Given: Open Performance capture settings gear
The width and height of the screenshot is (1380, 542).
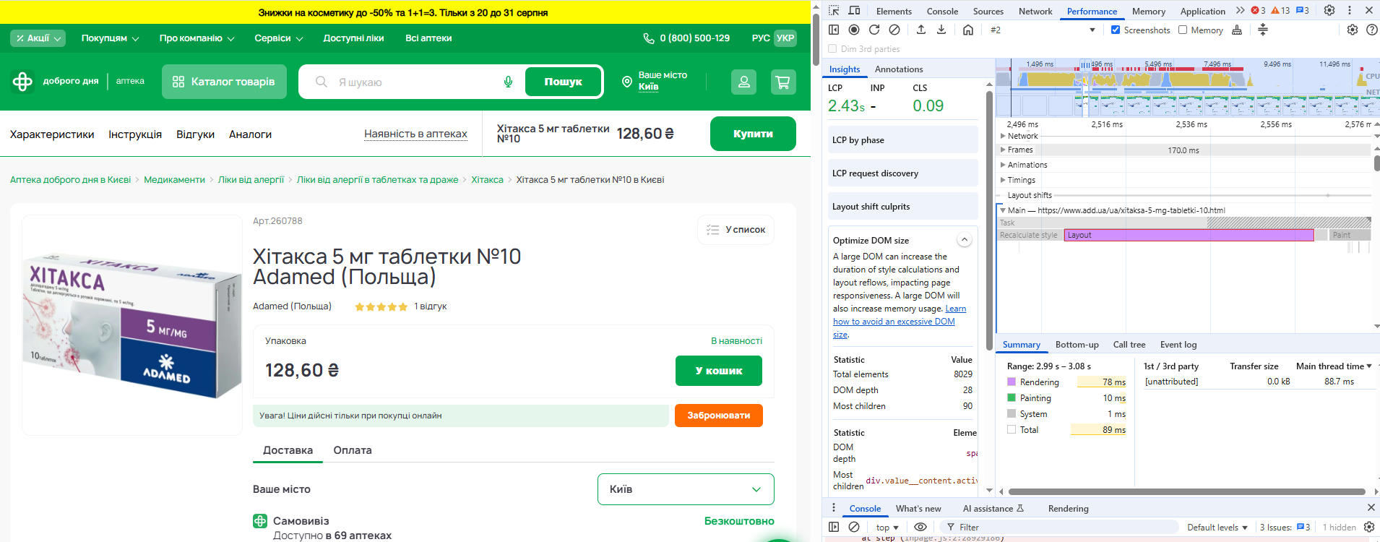Looking at the screenshot, I should point(1353,30).
